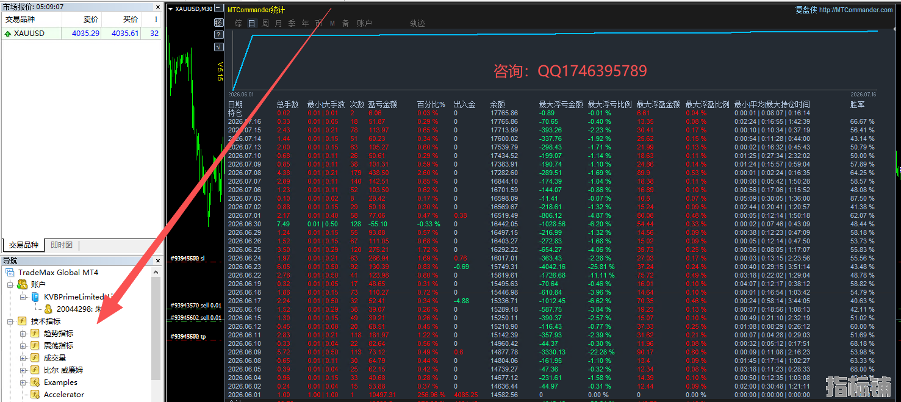Open the 轨迹 track tab
The width and height of the screenshot is (901, 402).
pos(418,23)
